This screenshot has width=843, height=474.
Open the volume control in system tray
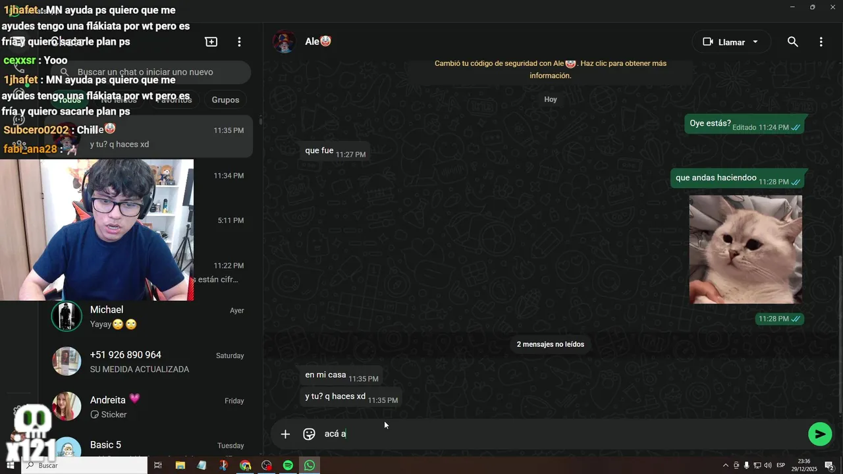coord(767,465)
